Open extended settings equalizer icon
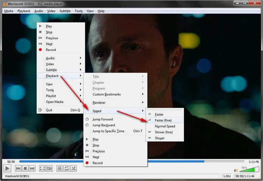The width and height of the screenshot is (263, 181). pyautogui.click(x=49, y=168)
